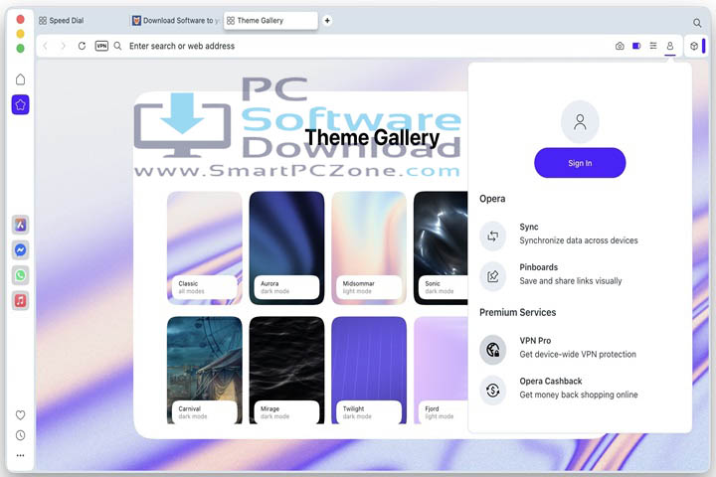Image resolution: width=716 pixels, height=477 pixels.
Task: Click the Cashback dollar icon
Action: pyautogui.click(x=492, y=391)
